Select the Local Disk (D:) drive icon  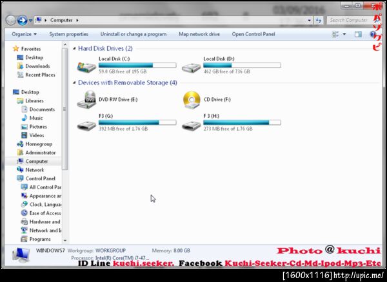pos(192,68)
